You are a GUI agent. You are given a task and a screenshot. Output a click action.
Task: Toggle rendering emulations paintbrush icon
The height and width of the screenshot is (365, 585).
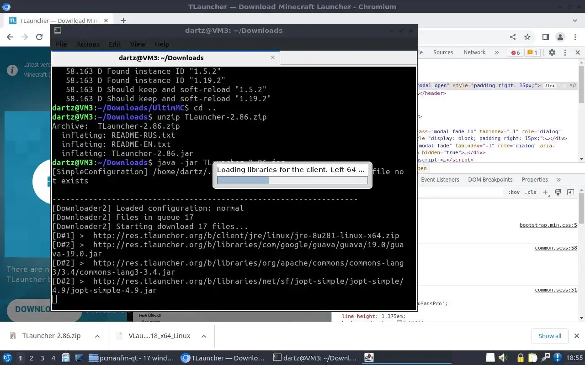point(558,193)
